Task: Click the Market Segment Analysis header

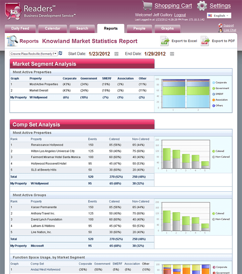Action: (x=82, y=64)
